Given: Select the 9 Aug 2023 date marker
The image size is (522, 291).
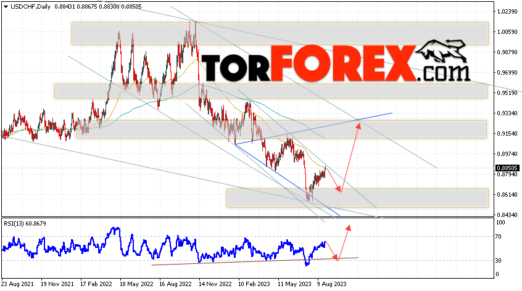Looking at the screenshot, I should (x=331, y=284).
